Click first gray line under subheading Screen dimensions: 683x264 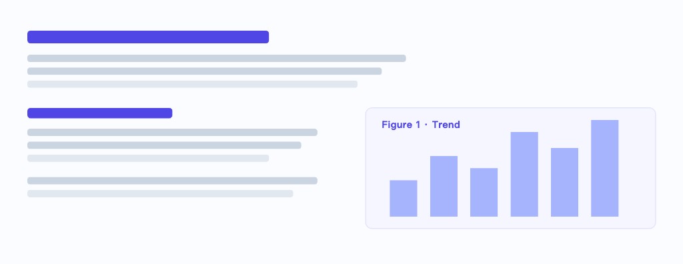click(x=173, y=133)
